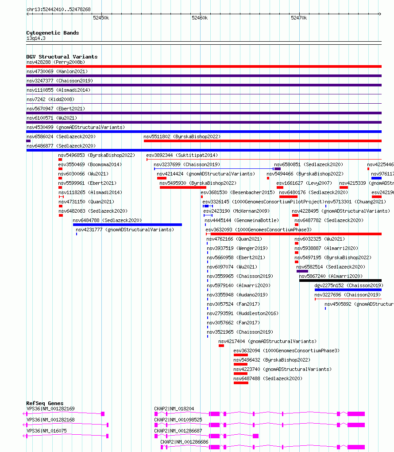The height and width of the screenshot is (452, 394).
Task: Click nsv2793591 (Huddleston2016) label
Action: point(243,313)
